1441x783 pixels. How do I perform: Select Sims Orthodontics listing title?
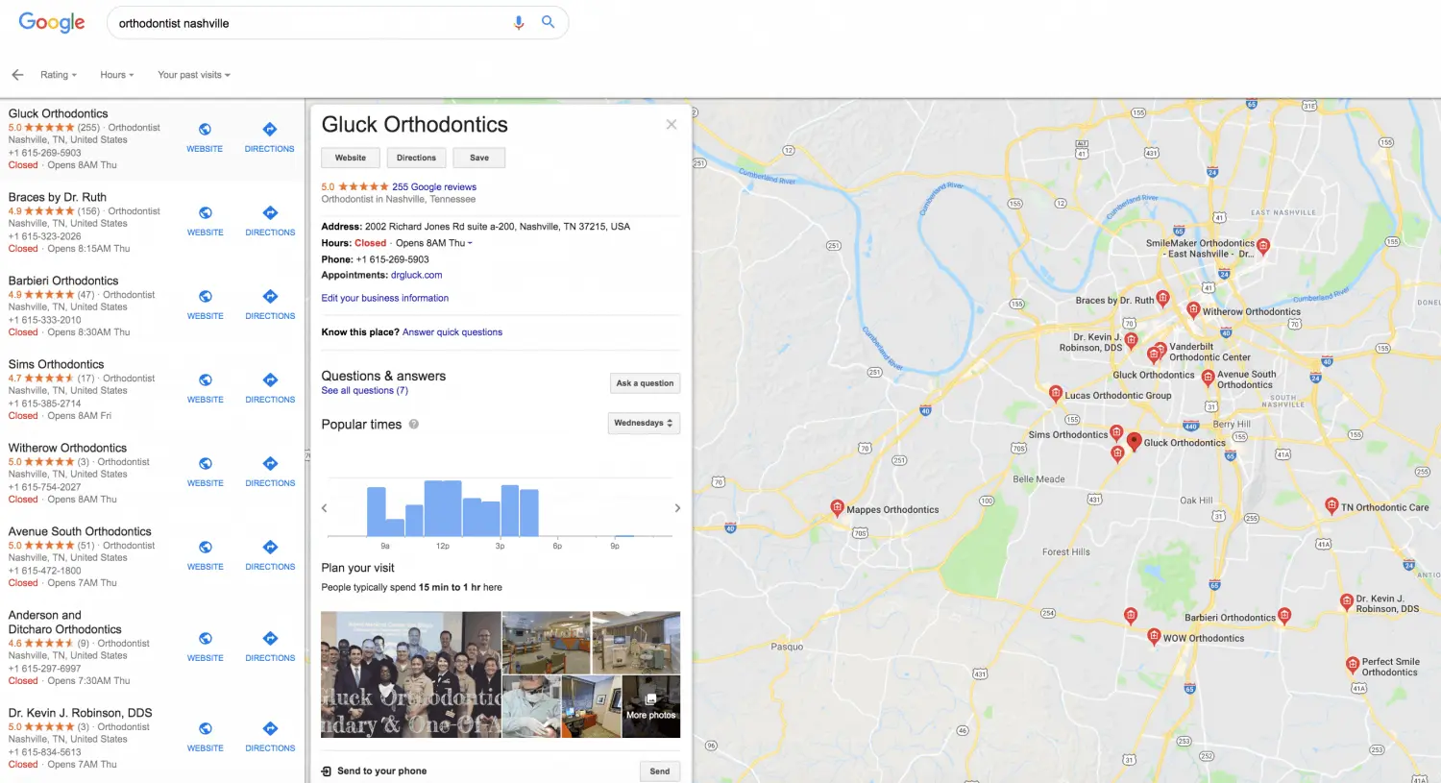(57, 364)
